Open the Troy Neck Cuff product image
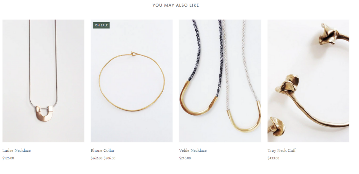 (x=308, y=81)
